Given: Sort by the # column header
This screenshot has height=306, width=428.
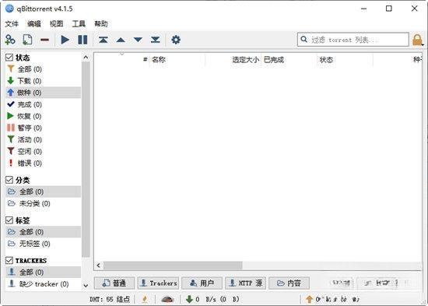Looking at the screenshot, I should point(121,59).
